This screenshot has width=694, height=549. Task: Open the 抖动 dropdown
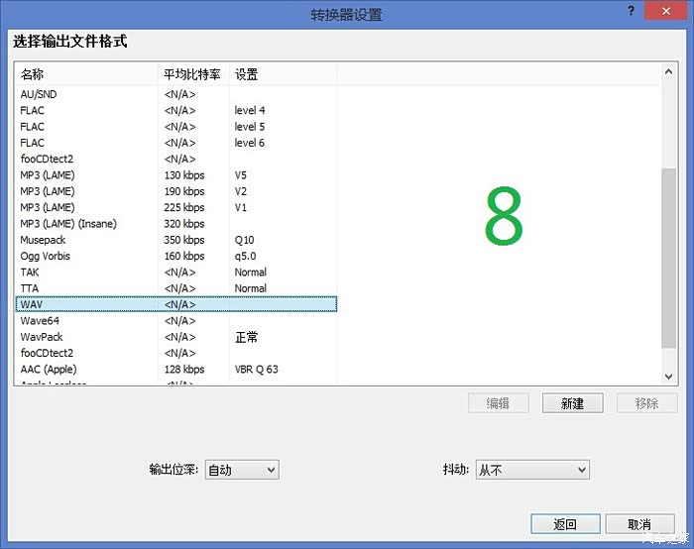tap(532, 470)
